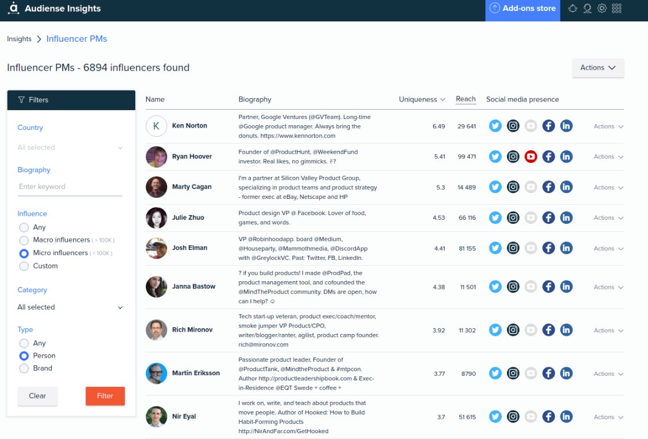Open Marty Cagan's LinkedIn icon
648x439 pixels.
point(566,187)
